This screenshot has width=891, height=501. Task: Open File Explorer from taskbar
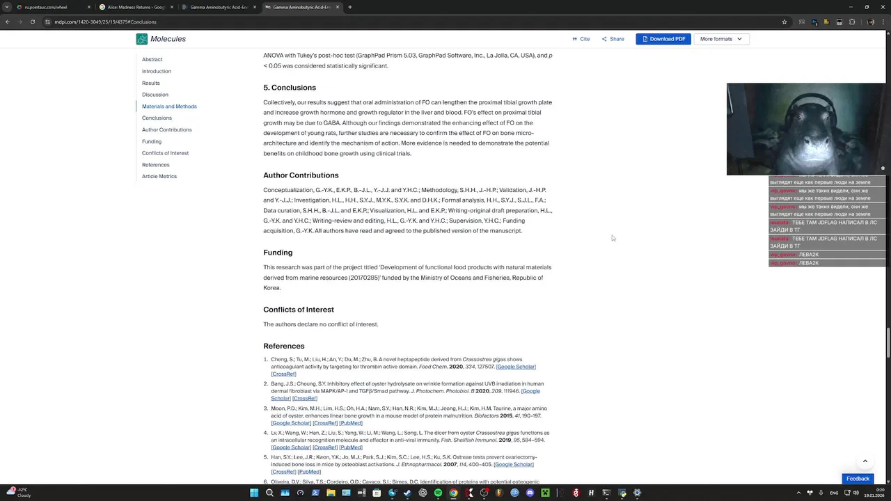pyautogui.click(x=331, y=493)
